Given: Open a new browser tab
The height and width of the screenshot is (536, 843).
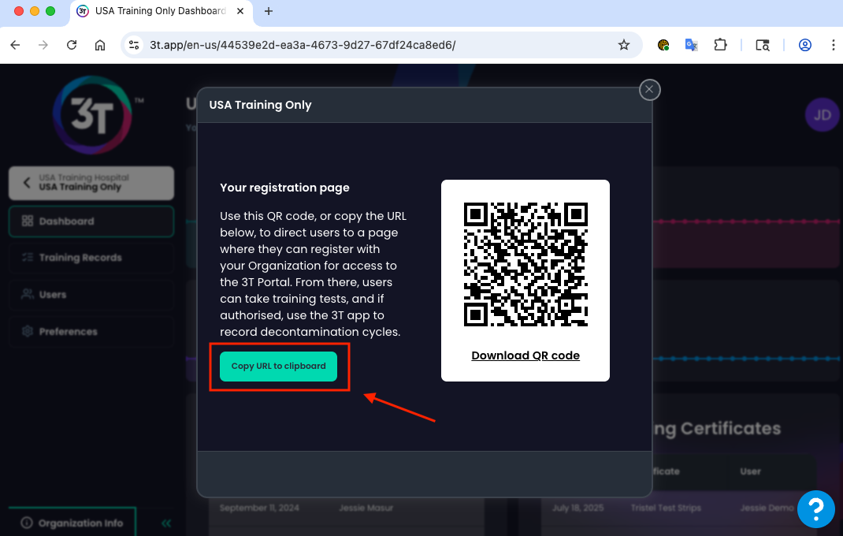Looking at the screenshot, I should tap(269, 11).
